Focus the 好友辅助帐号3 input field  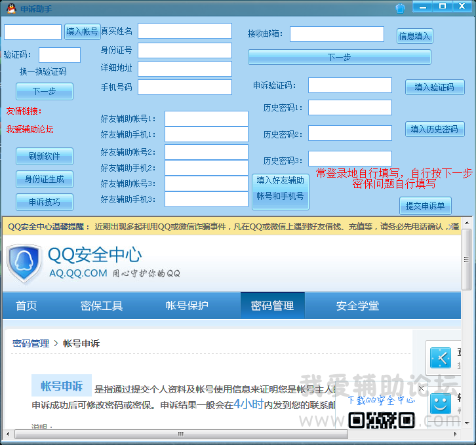point(207,184)
